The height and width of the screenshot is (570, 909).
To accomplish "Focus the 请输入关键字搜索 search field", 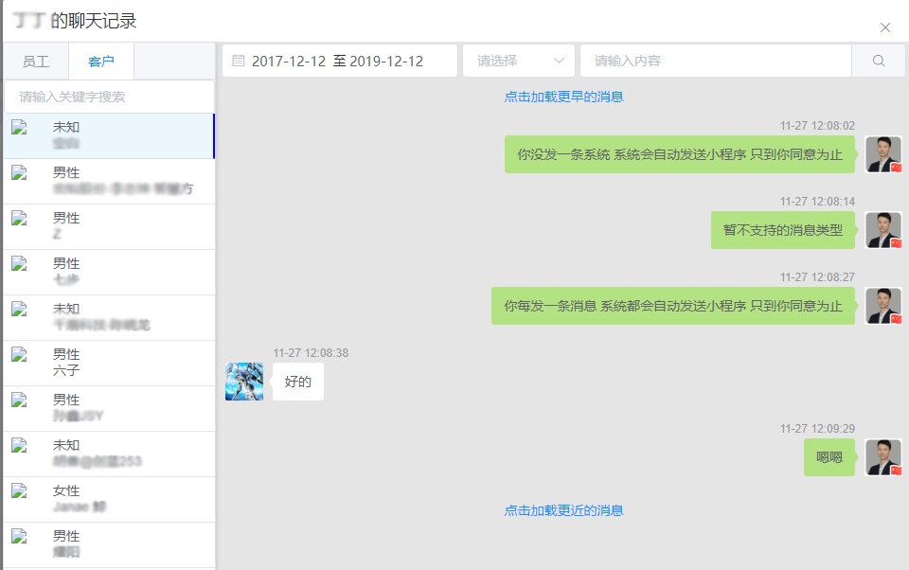I will pos(109,97).
